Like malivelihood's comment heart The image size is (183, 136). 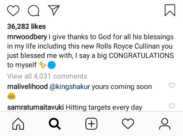pos(172,85)
